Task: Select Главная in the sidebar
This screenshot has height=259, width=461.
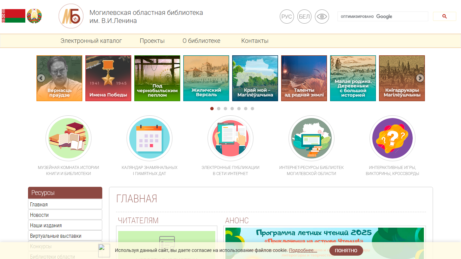Action: tap(65, 204)
